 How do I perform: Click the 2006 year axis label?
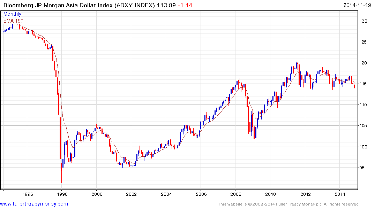click(x=201, y=194)
